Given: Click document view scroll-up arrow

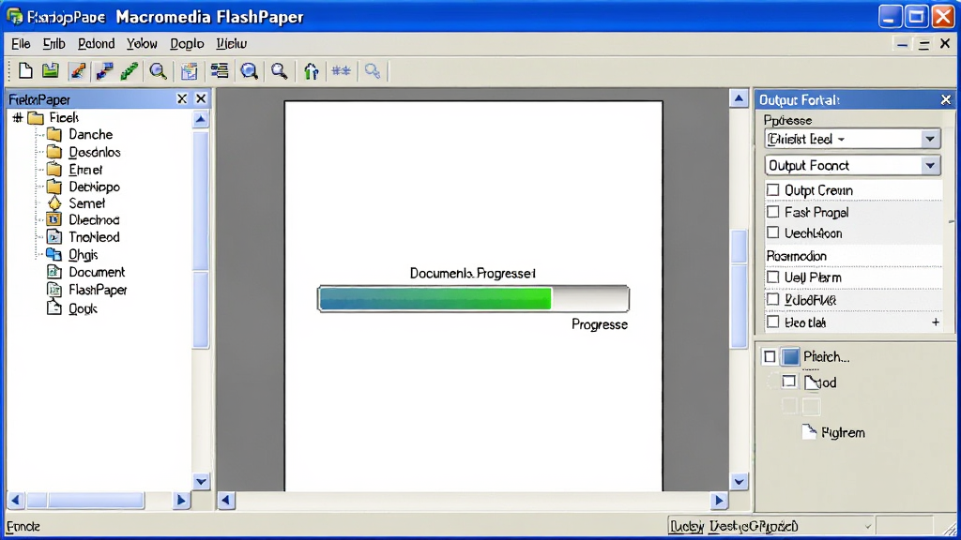Looking at the screenshot, I should click(x=739, y=97).
